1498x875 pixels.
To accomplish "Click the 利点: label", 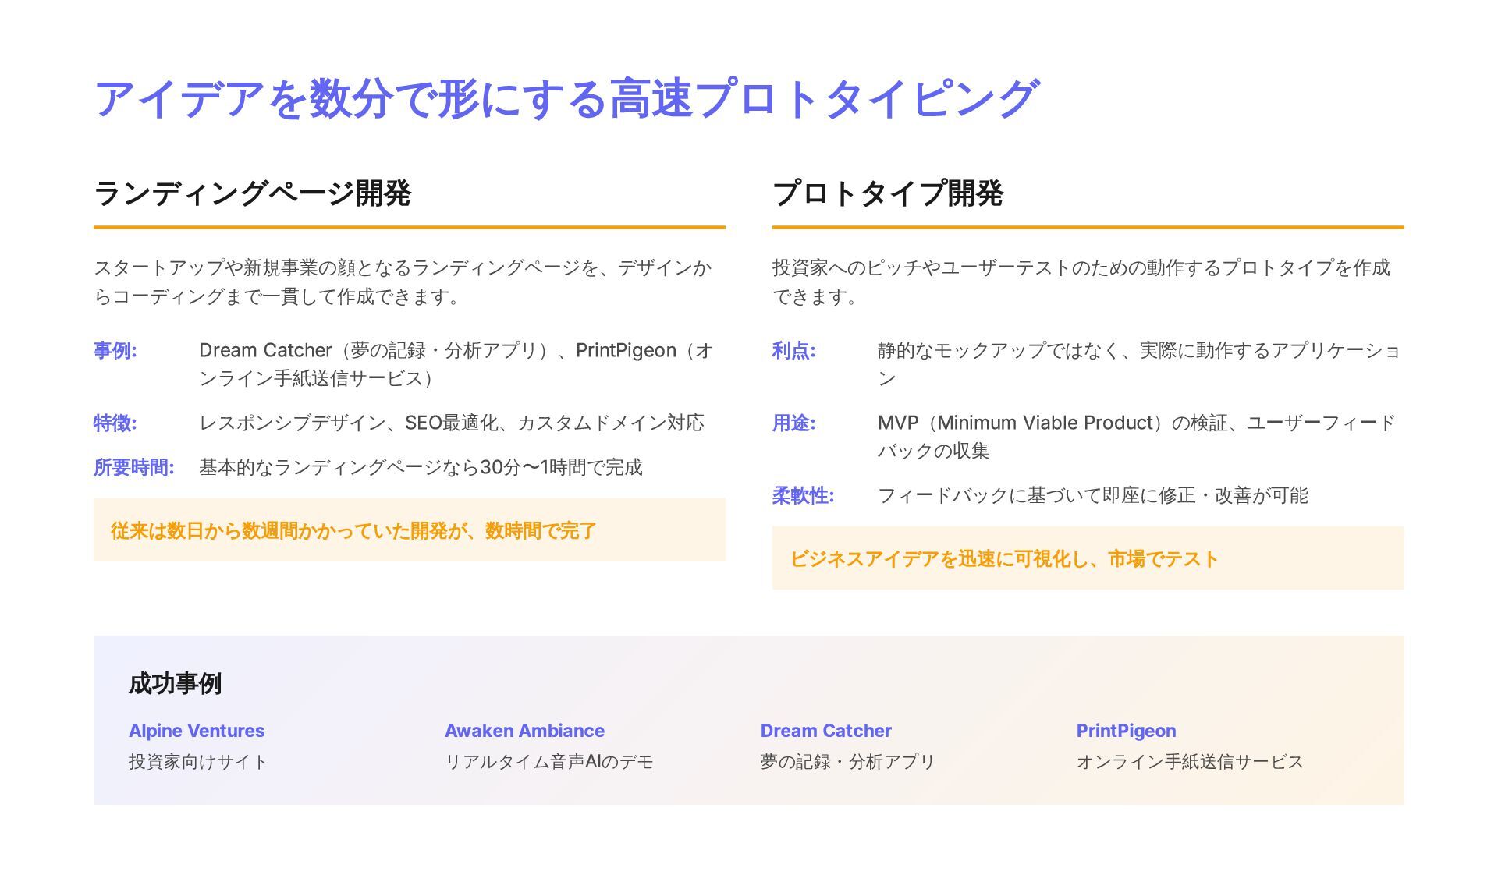I will 793,351.
